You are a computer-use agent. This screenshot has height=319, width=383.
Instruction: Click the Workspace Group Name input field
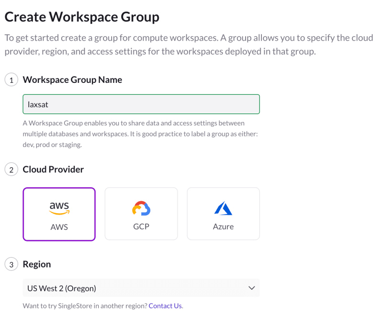click(x=141, y=104)
